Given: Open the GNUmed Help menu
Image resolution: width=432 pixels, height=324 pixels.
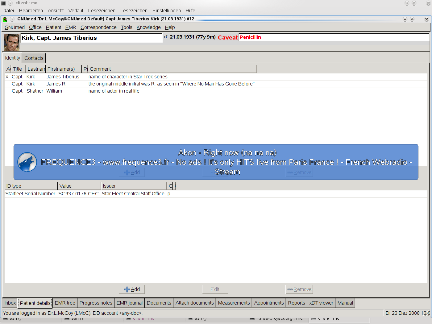Looking at the screenshot, I should [170, 27].
